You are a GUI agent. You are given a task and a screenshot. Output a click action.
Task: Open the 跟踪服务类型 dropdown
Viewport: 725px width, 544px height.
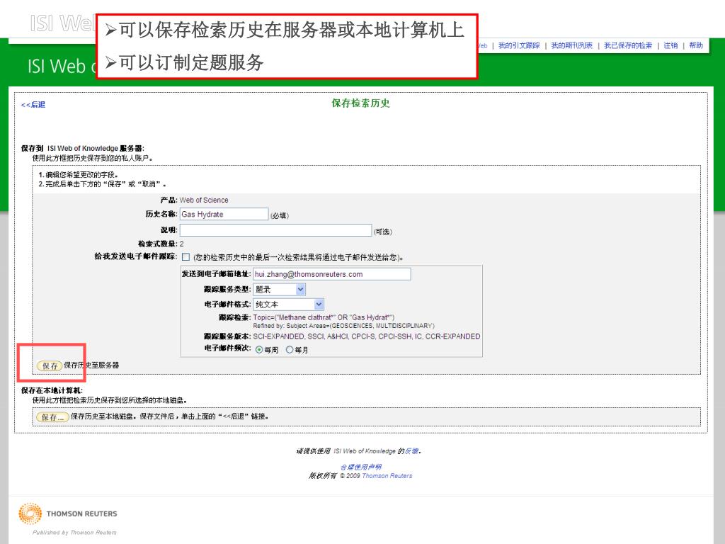pyautogui.click(x=280, y=290)
